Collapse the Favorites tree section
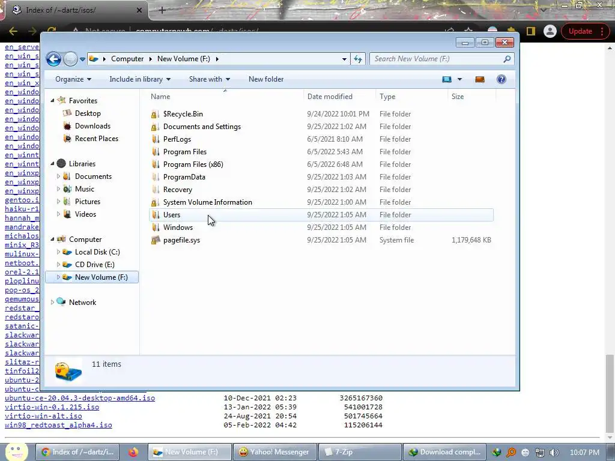615x461 pixels. tap(53, 101)
